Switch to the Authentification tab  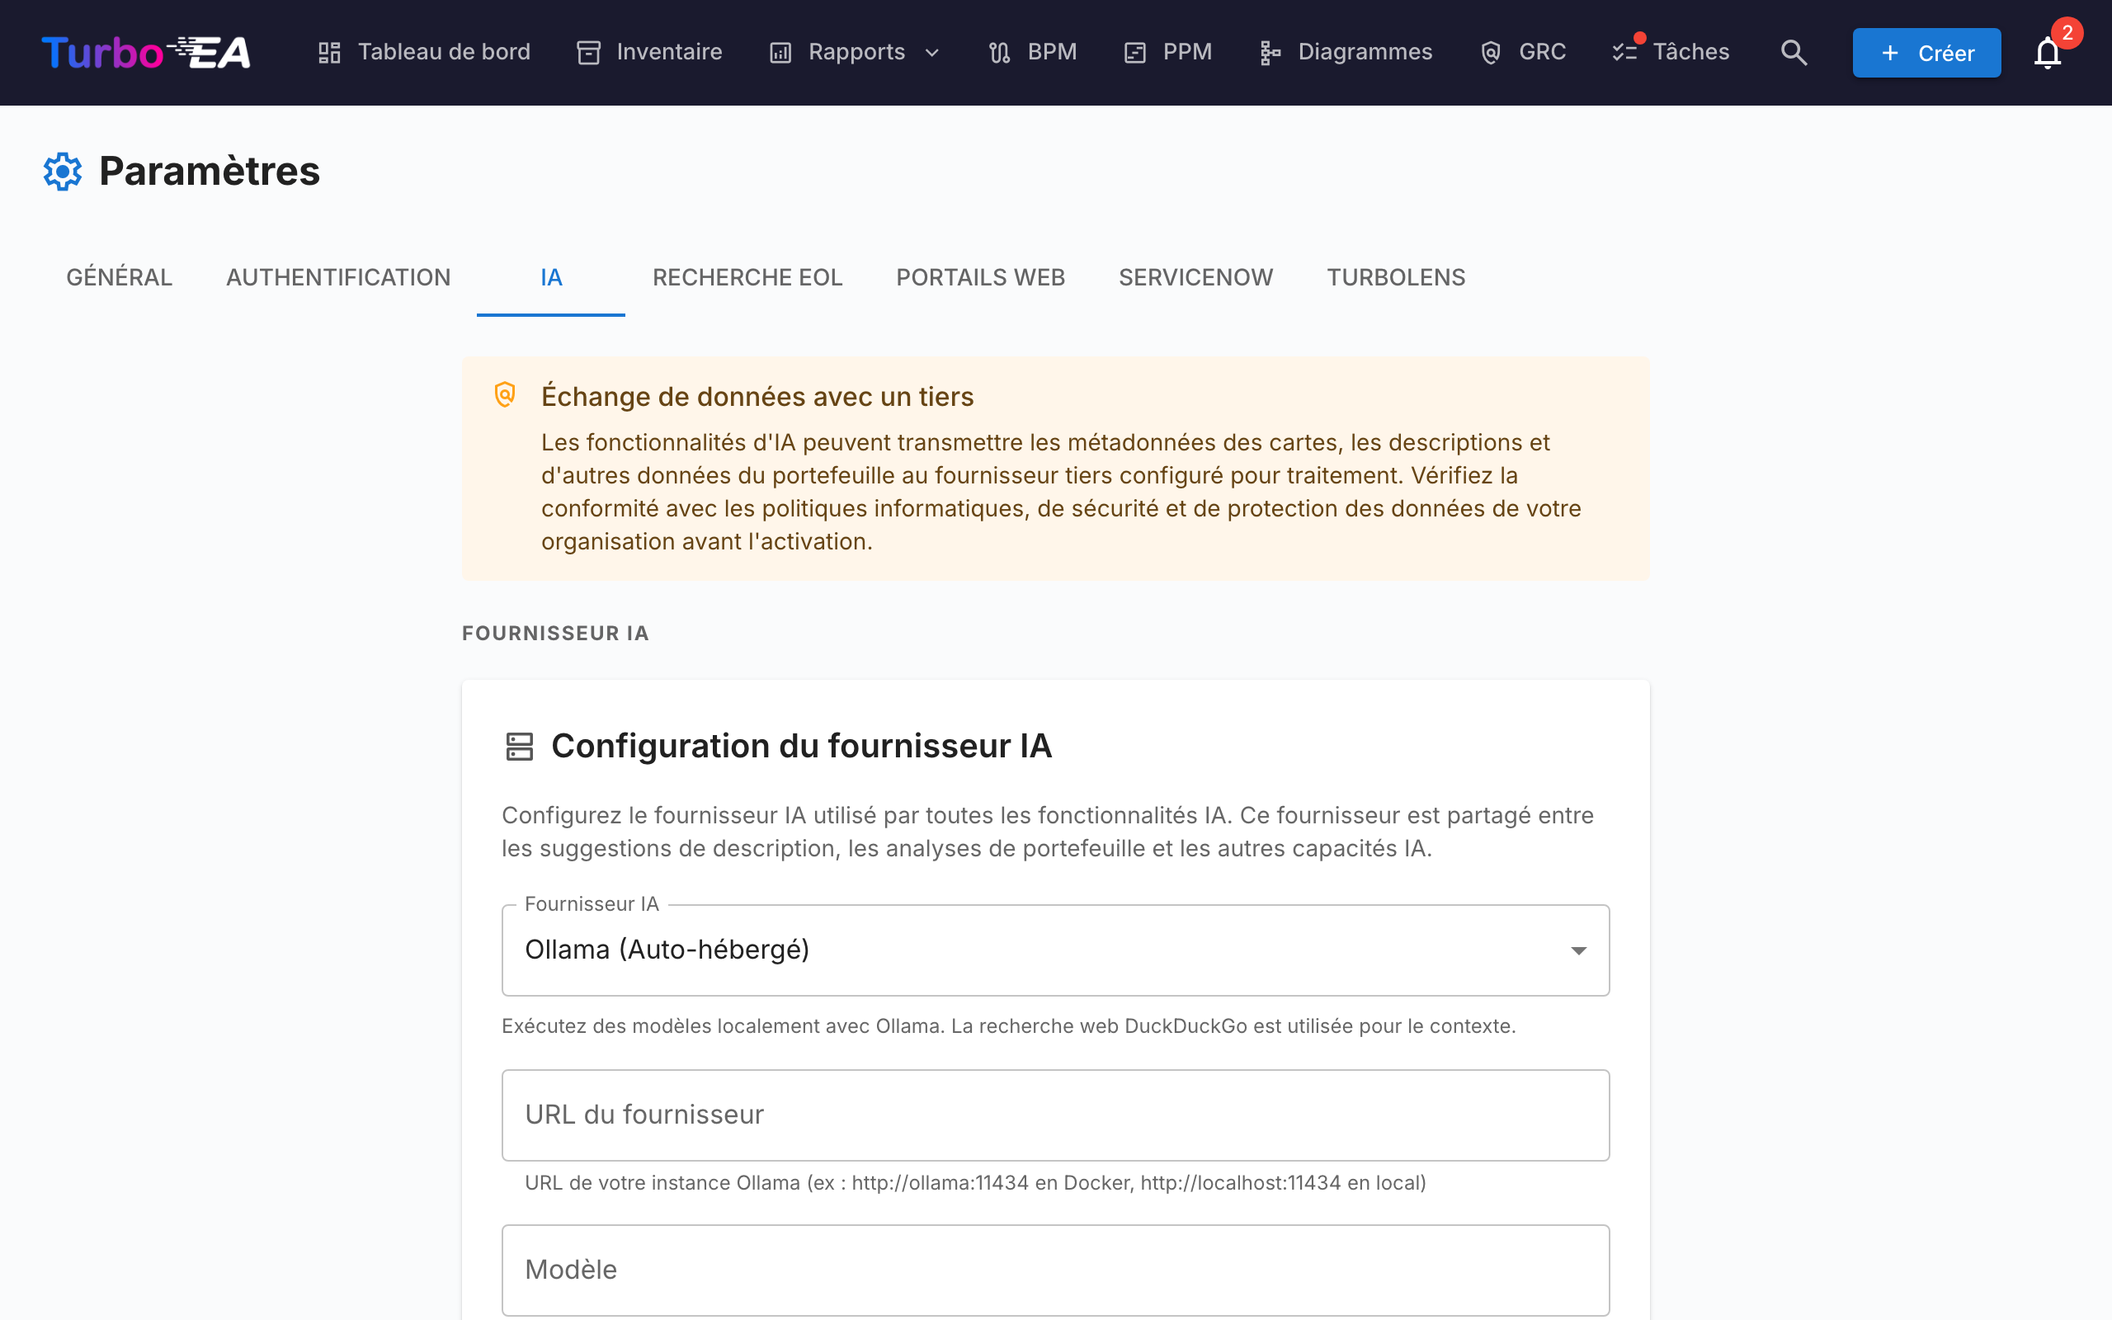point(338,278)
